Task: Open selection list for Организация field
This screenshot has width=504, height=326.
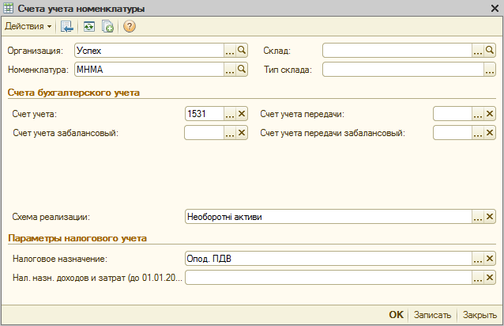Action: pyautogui.click(x=230, y=50)
